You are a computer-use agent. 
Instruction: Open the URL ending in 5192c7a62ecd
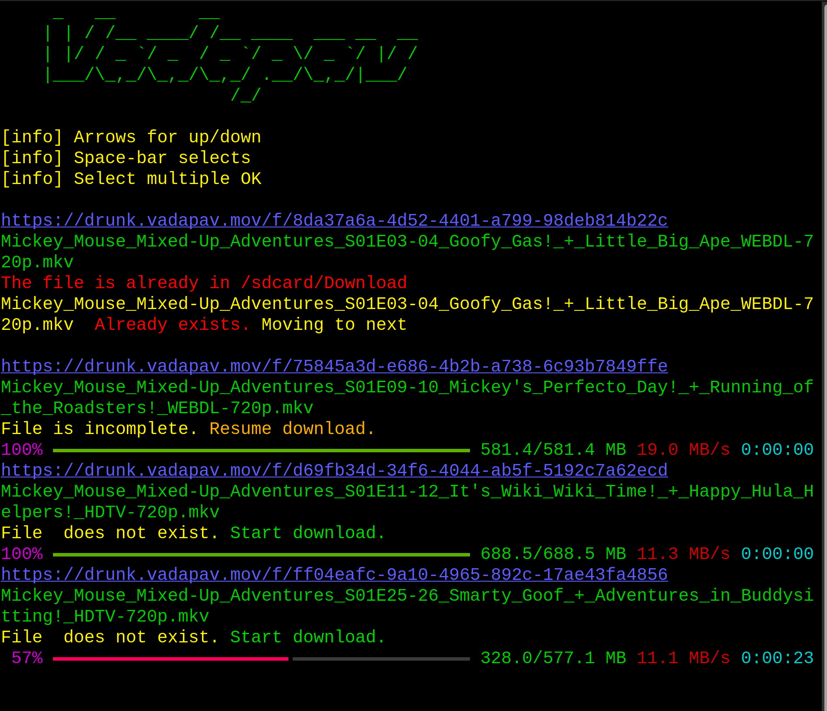tap(334, 471)
